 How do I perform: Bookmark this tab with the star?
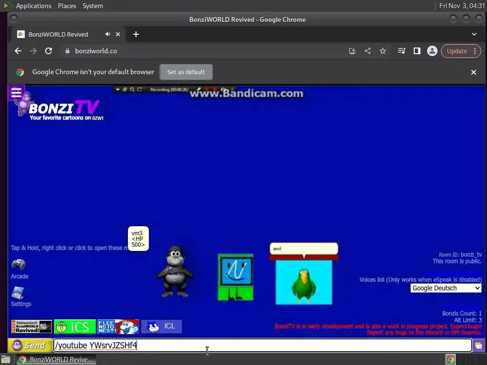click(383, 51)
